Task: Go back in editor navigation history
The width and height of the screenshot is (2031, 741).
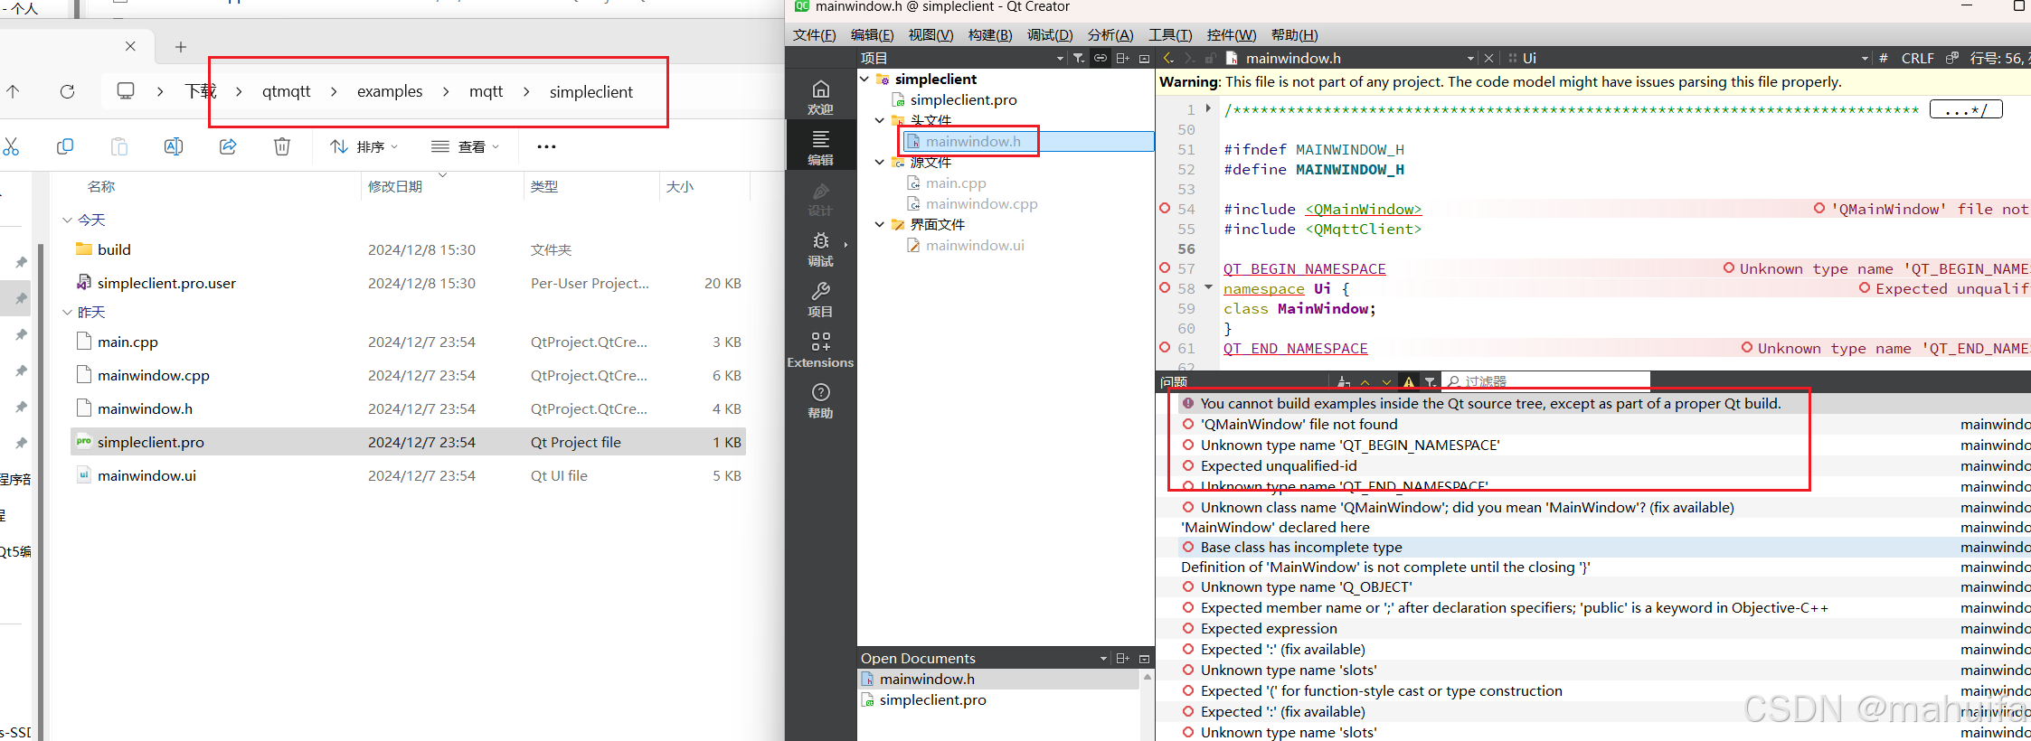Action: pos(1168,58)
